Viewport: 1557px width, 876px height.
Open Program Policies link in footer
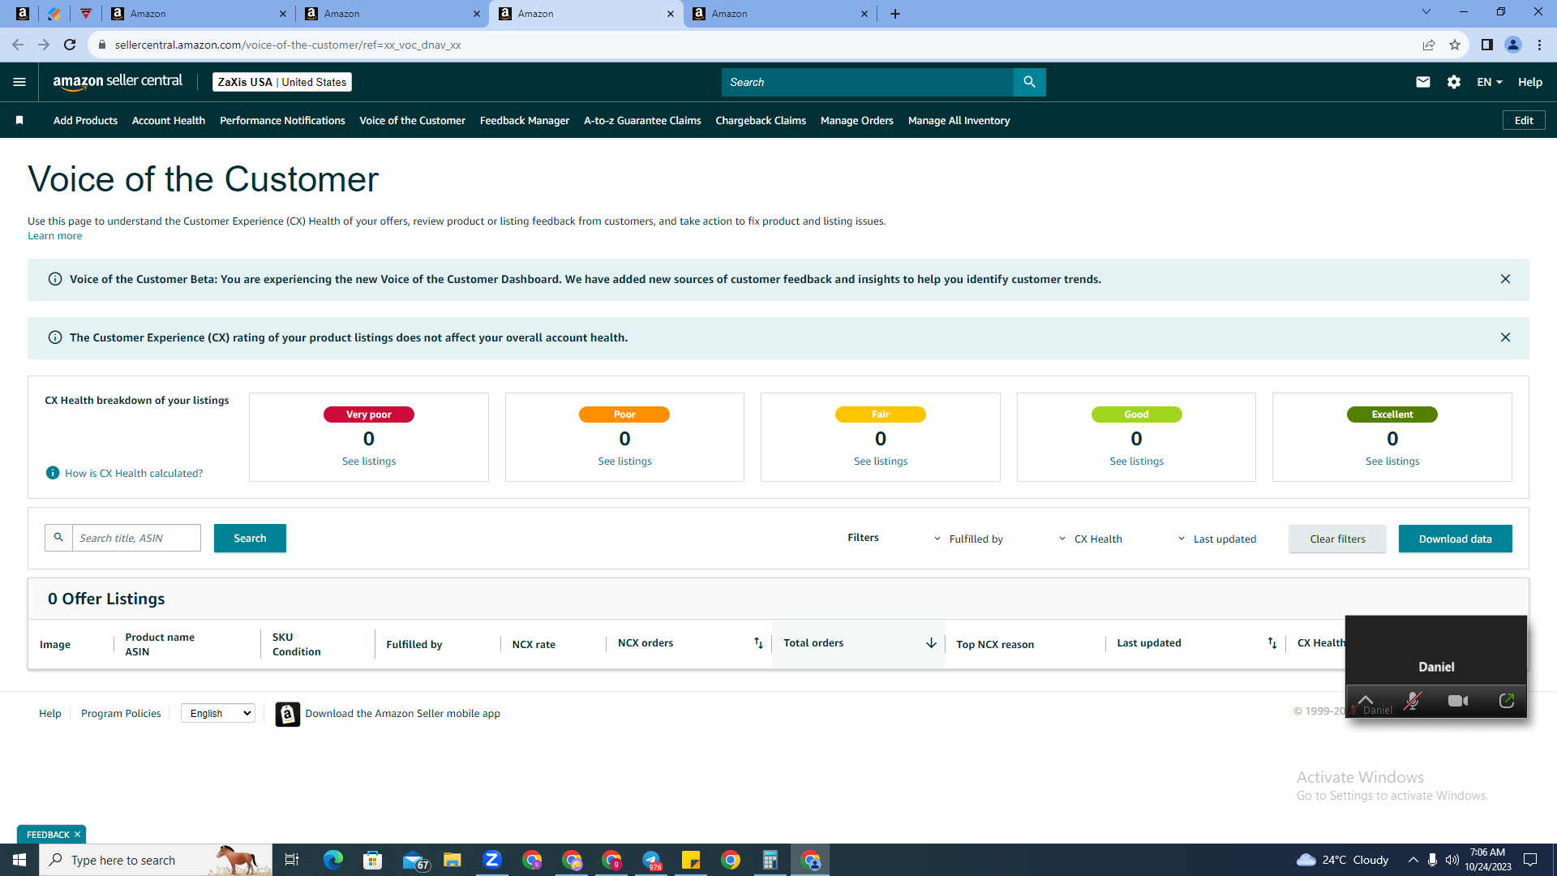tap(121, 714)
